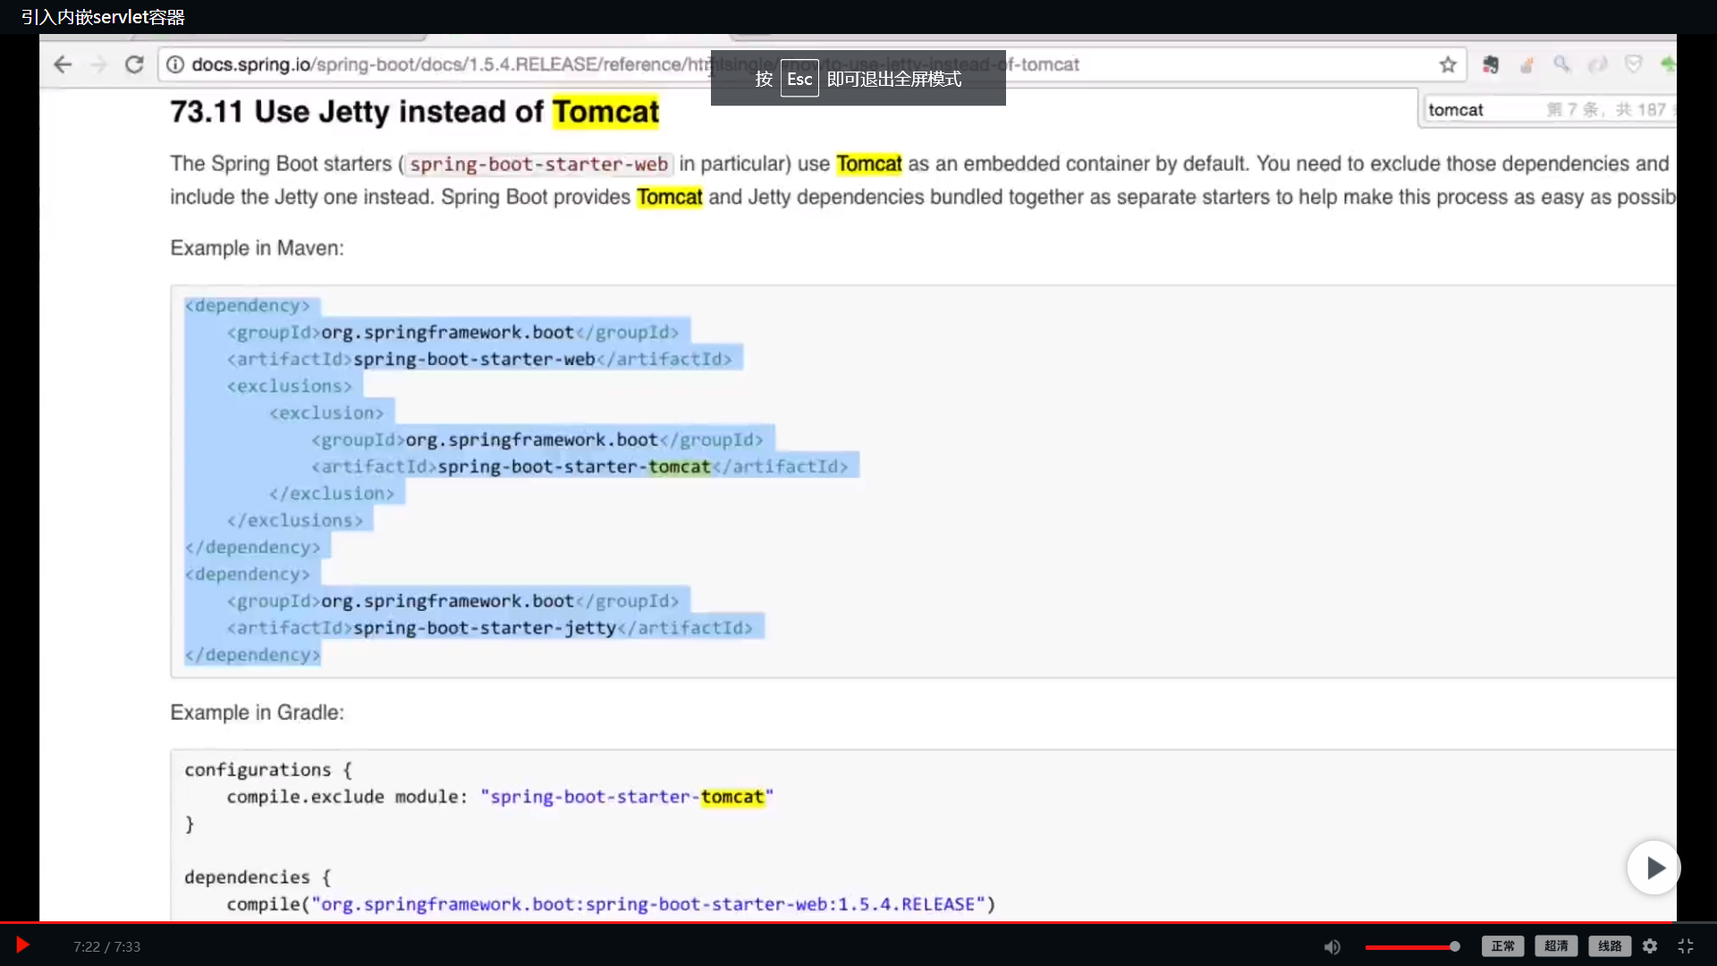Viewport: 1717px width, 966px height.
Task: Open the 超清 quality selector
Action: (x=1556, y=946)
